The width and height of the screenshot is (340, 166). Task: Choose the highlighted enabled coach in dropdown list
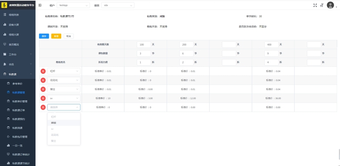coord(64,123)
